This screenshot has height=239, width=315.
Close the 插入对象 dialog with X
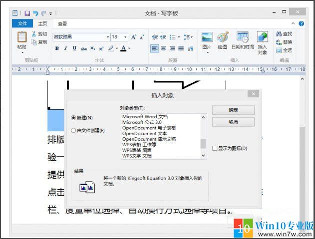tap(253, 94)
